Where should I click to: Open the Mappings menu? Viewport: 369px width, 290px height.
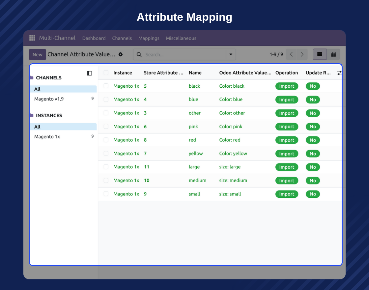pyautogui.click(x=149, y=38)
